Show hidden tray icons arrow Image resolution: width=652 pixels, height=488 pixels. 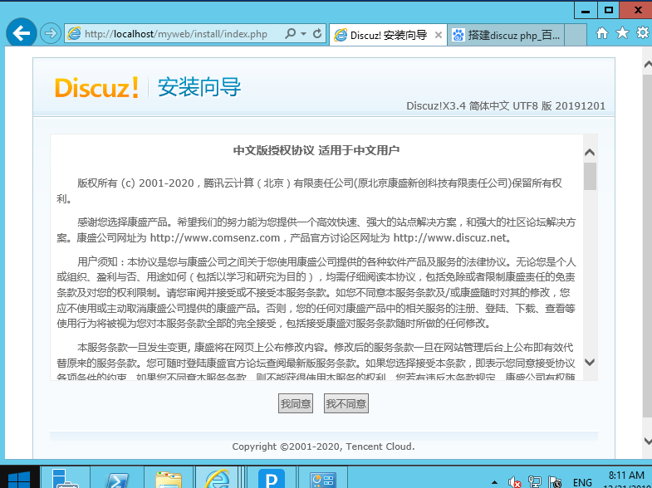pos(494,482)
